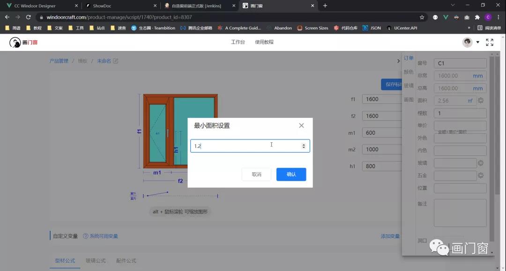Close the 最小面积设置 dialog

301,125
